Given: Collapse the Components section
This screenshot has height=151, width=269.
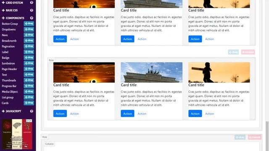Looking at the screenshot, I should click(x=13, y=18).
